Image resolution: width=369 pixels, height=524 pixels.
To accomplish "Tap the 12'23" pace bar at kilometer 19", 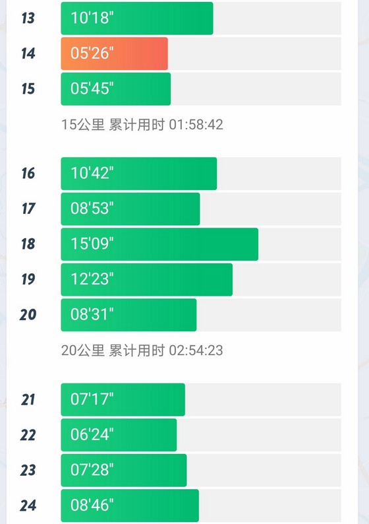I will [147, 280].
